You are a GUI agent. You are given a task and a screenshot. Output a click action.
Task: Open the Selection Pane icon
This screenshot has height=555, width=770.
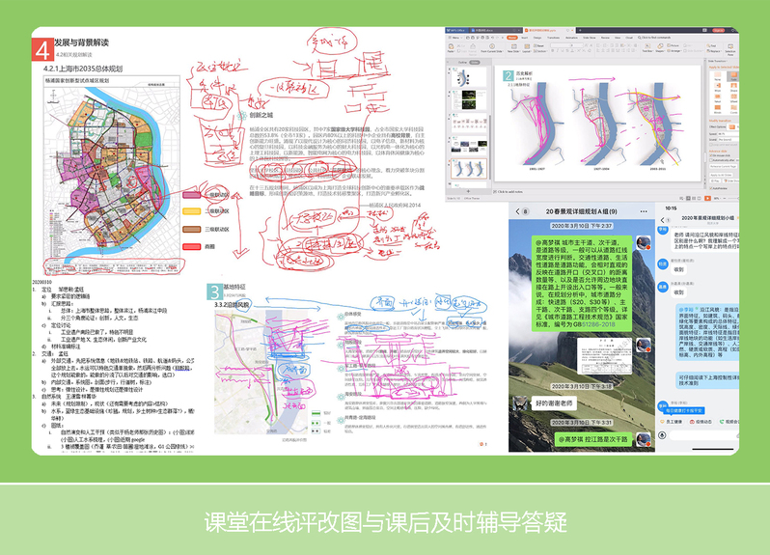(730, 49)
